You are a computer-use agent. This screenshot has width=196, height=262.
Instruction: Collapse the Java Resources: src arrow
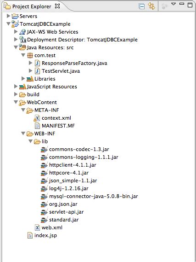coord(16,47)
